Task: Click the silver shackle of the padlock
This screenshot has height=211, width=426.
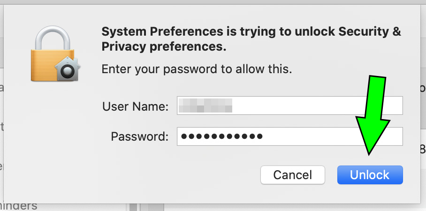Action: click(x=53, y=38)
